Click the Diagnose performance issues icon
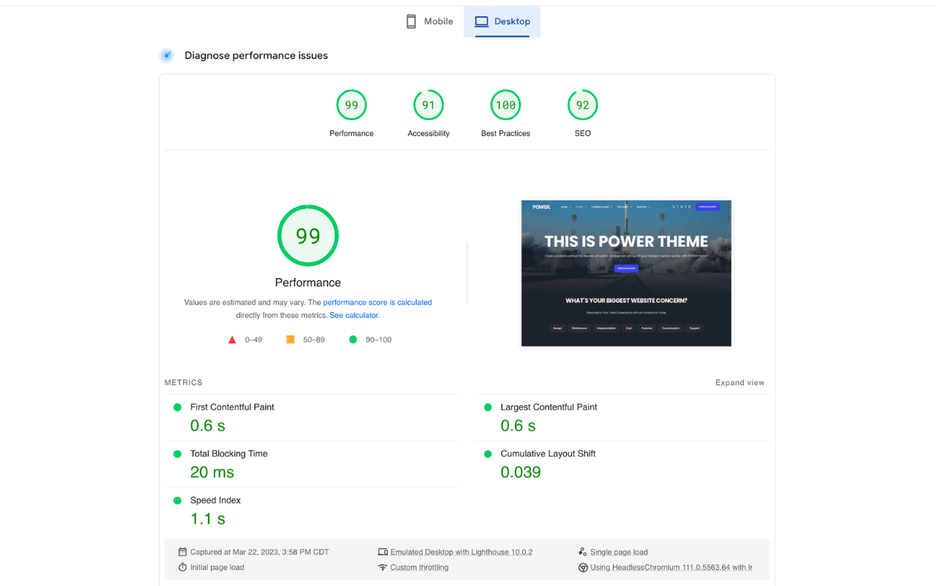 (x=167, y=56)
